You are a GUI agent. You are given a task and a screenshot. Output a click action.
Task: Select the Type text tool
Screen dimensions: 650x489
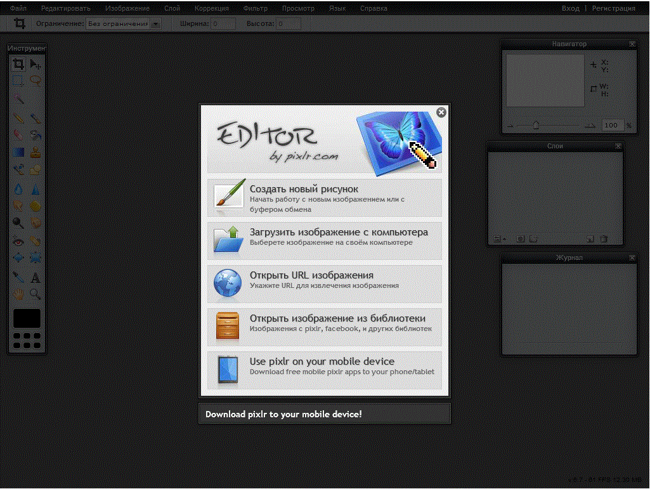click(x=36, y=277)
